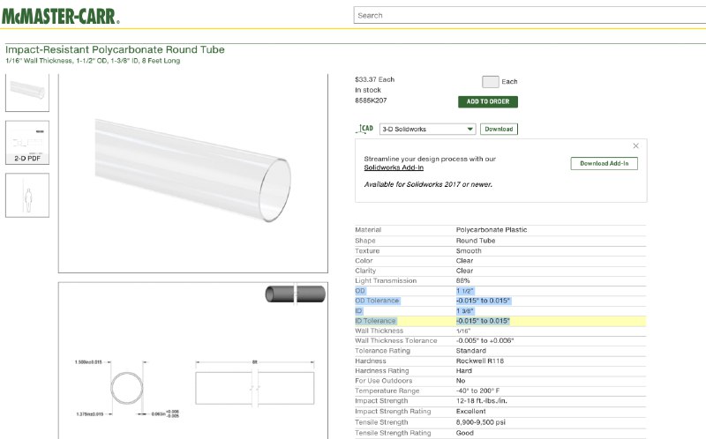Click the Impact Strength value 12-18 ft.-lbs./in.

coord(481,401)
